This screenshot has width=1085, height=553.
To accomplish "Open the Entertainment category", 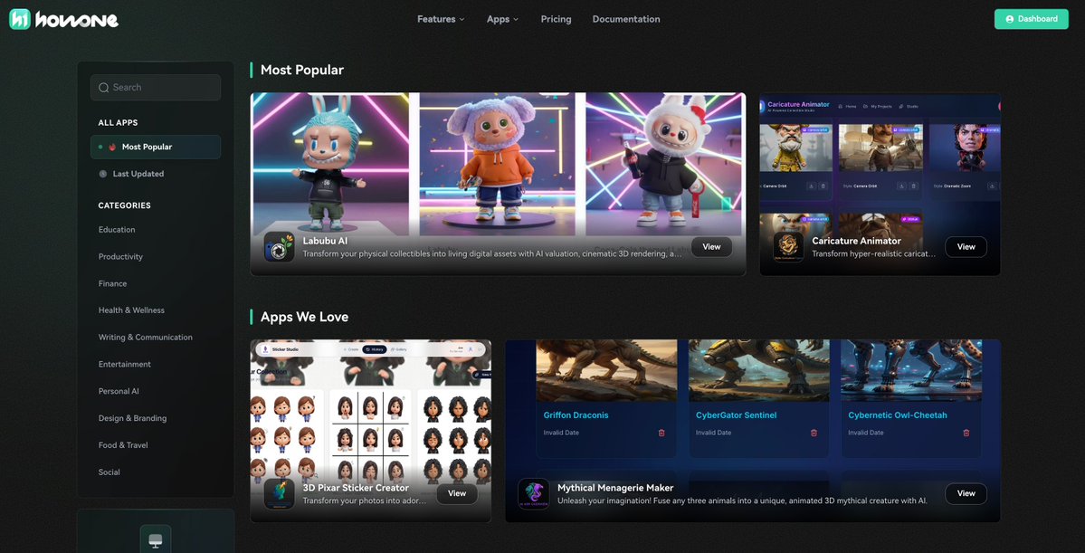I will tap(125, 365).
